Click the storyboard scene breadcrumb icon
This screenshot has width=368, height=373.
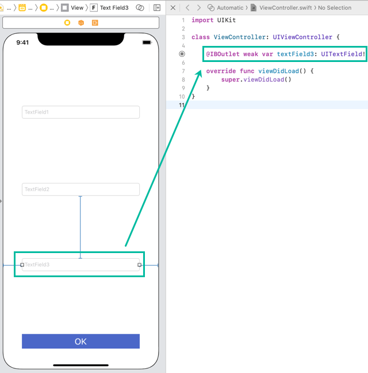pos(22,8)
